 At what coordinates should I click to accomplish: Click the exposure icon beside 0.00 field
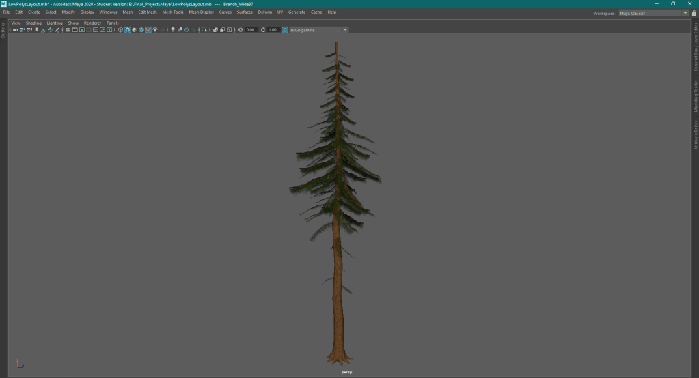click(241, 30)
